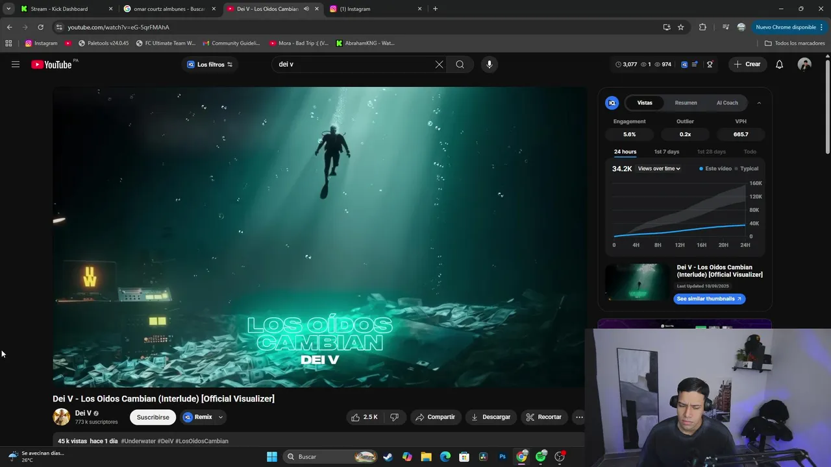
Task: Collapse the IQ stats panel chevron
Action: click(759, 102)
